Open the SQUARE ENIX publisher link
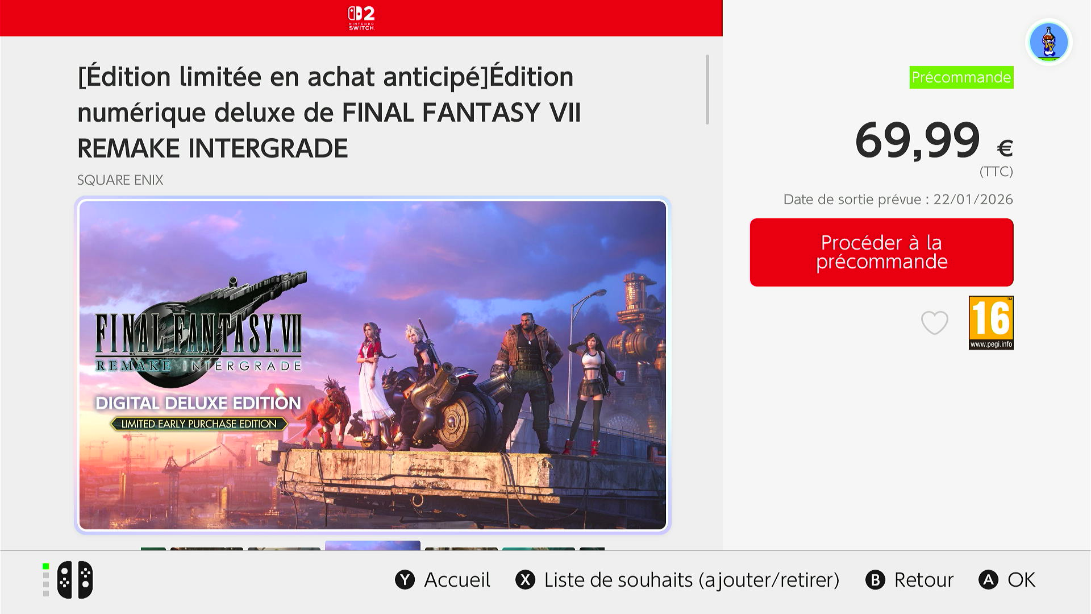The height and width of the screenshot is (614, 1091). tap(120, 180)
